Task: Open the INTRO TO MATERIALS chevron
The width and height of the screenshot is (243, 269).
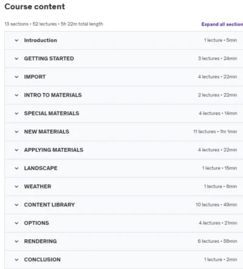Action: (16, 95)
